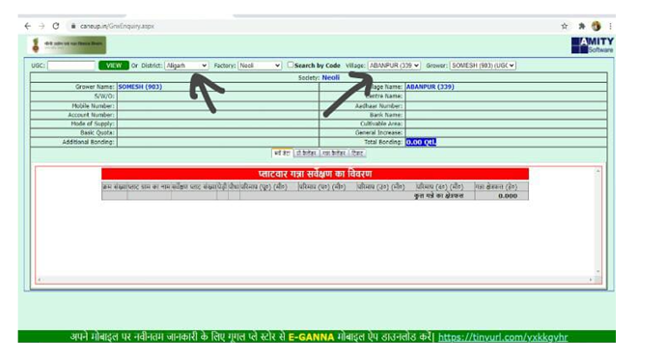This screenshot has height=361, width=666.
Task: Click the Amity Software logo
Action: [x=593, y=45]
